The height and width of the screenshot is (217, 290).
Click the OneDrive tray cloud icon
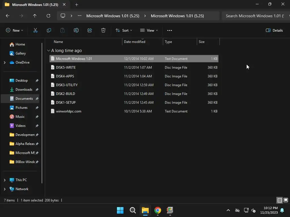coord(237,210)
